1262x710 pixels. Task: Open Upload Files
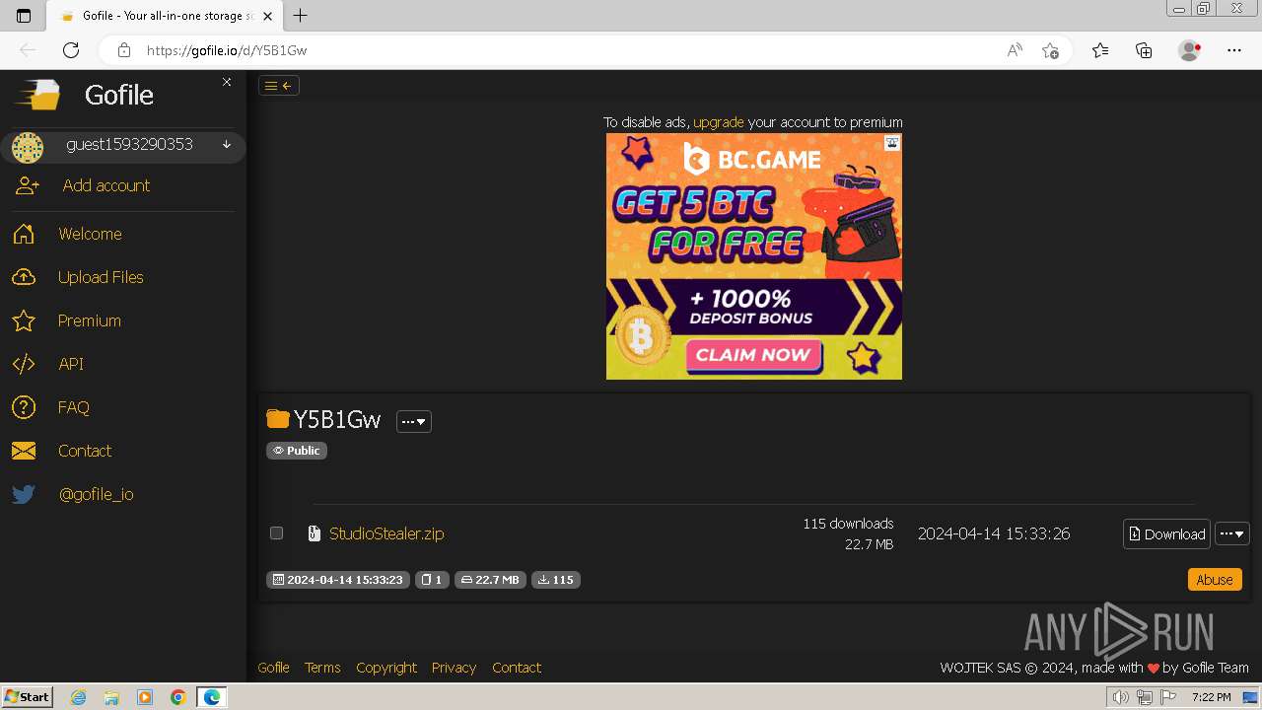tap(101, 277)
